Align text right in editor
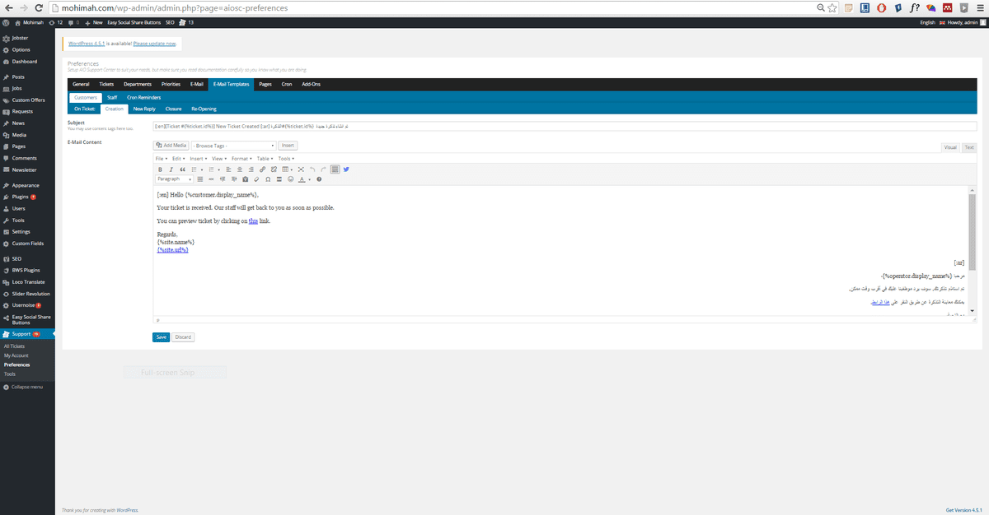Viewport: 989px width, 515px height. coord(251,169)
